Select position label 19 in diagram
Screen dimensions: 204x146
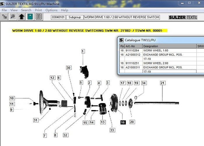click(x=136, y=83)
